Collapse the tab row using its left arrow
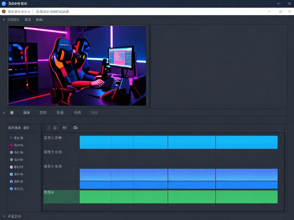Screen dimensions: 294x220 (4, 113)
